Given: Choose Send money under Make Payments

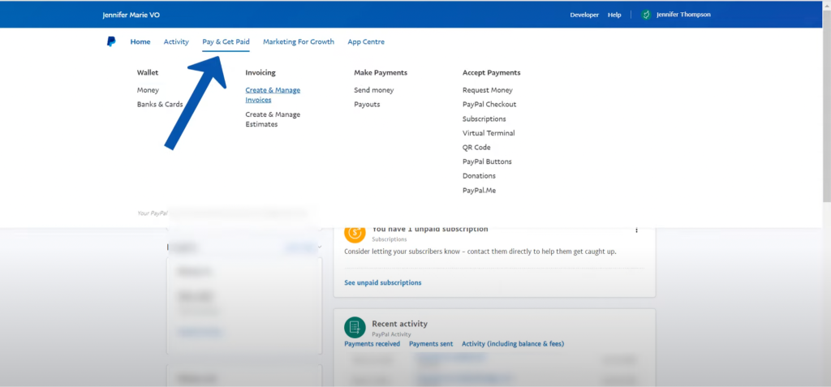Looking at the screenshot, I should tap(373, 90).
